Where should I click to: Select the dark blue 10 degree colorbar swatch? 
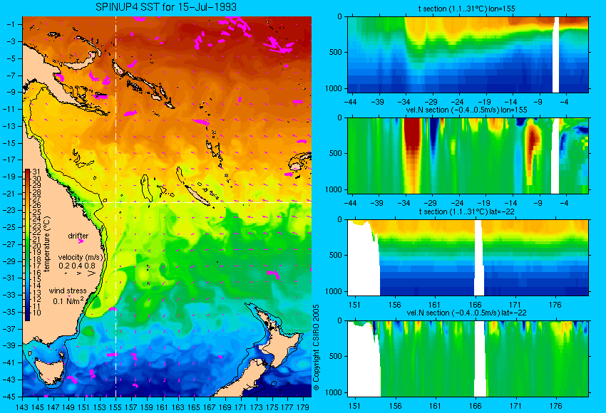click(27, 313)
